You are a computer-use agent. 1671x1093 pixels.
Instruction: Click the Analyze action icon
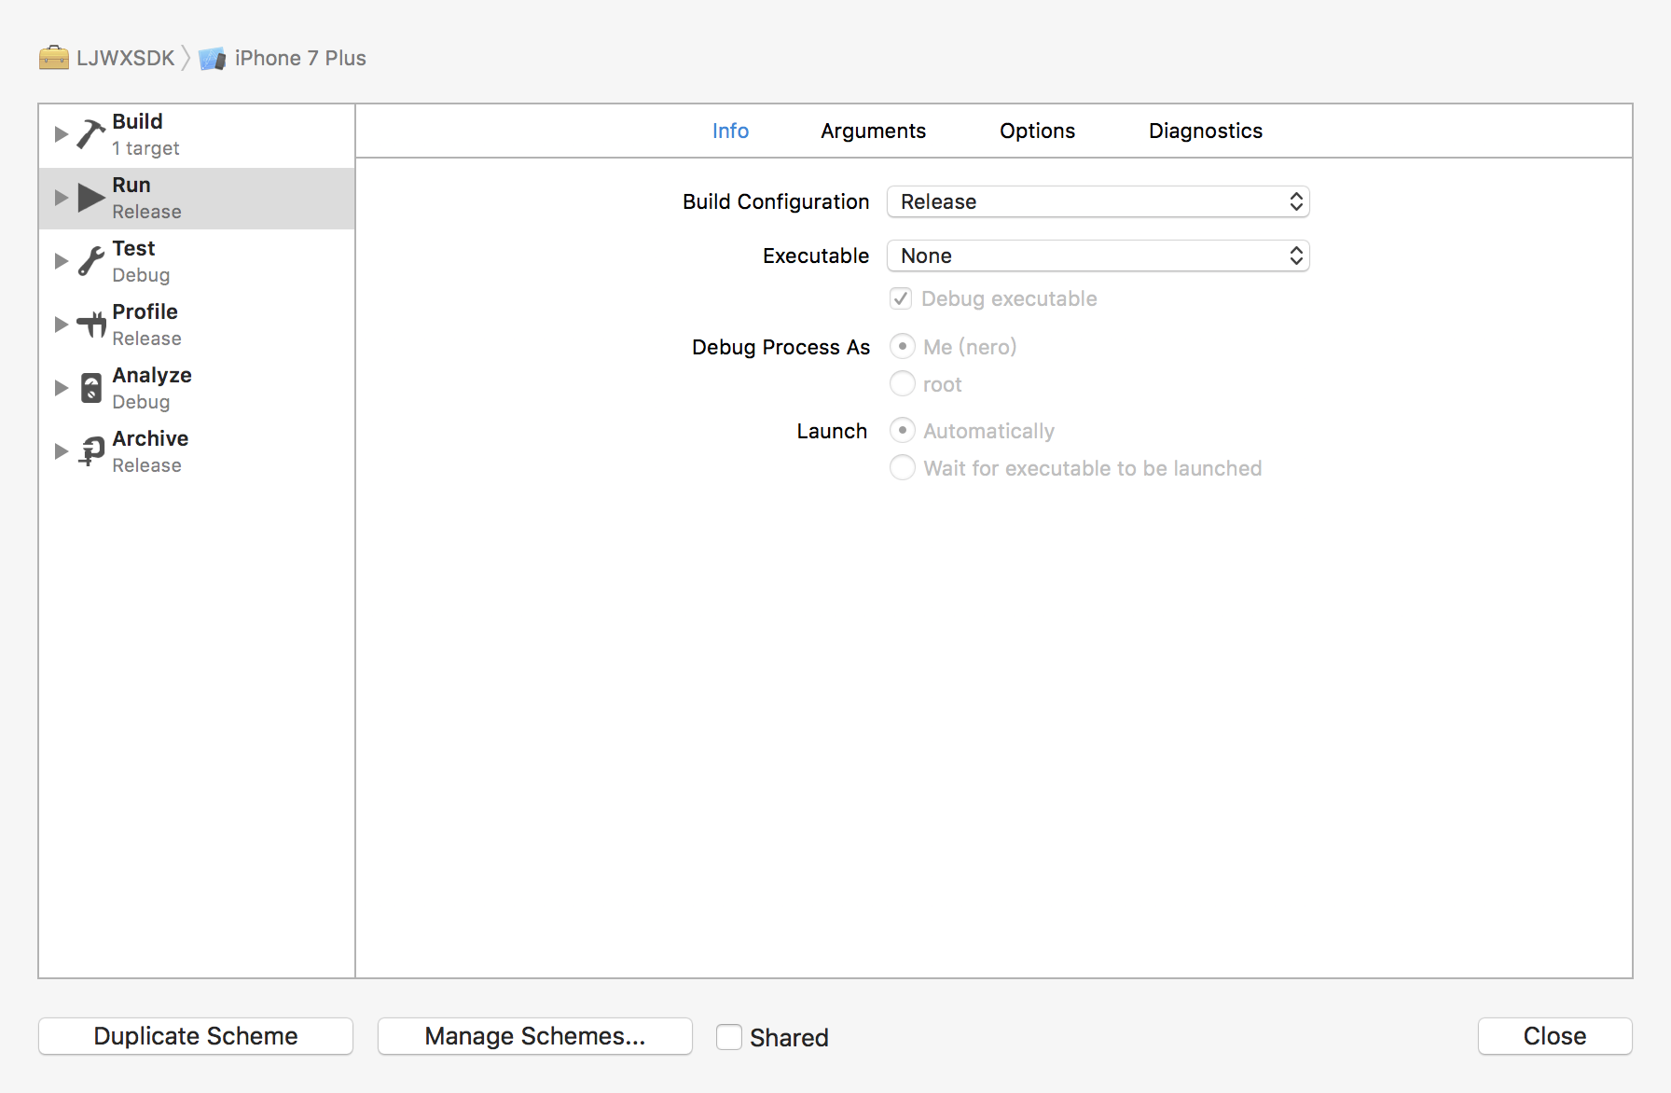pyautogui.click(x=90, y=388)
